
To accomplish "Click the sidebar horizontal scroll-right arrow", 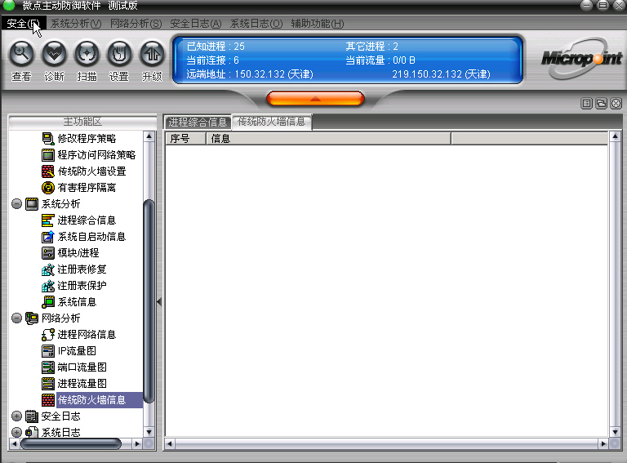I will 137,443.
